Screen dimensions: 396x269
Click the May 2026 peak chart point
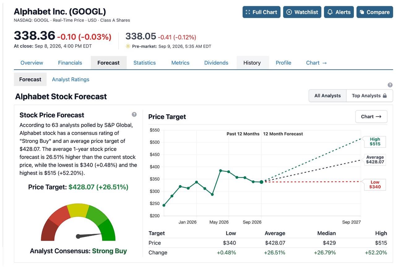[x=221, y=170]
